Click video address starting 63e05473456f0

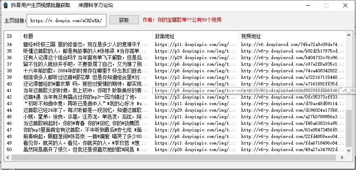(292, 130)
